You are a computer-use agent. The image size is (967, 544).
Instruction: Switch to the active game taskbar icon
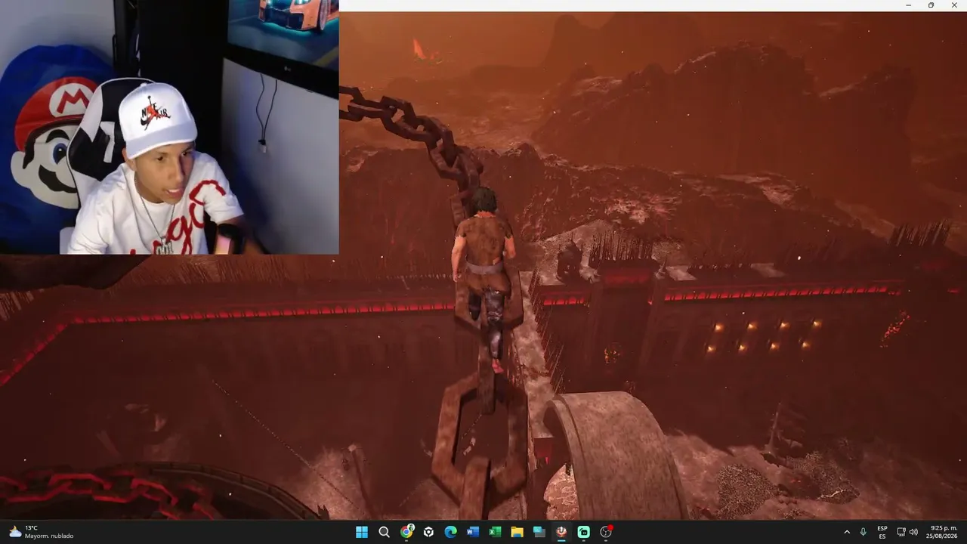click(561, 532)
